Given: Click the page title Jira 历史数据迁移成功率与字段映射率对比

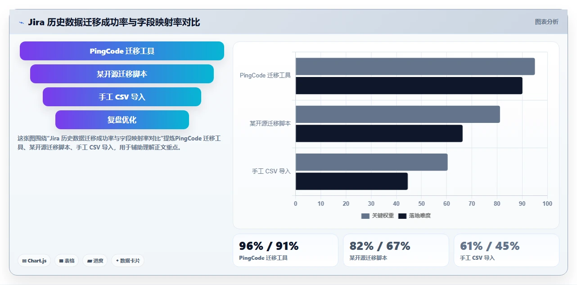Looking at the screenshot, I should [x=114, y=22].
